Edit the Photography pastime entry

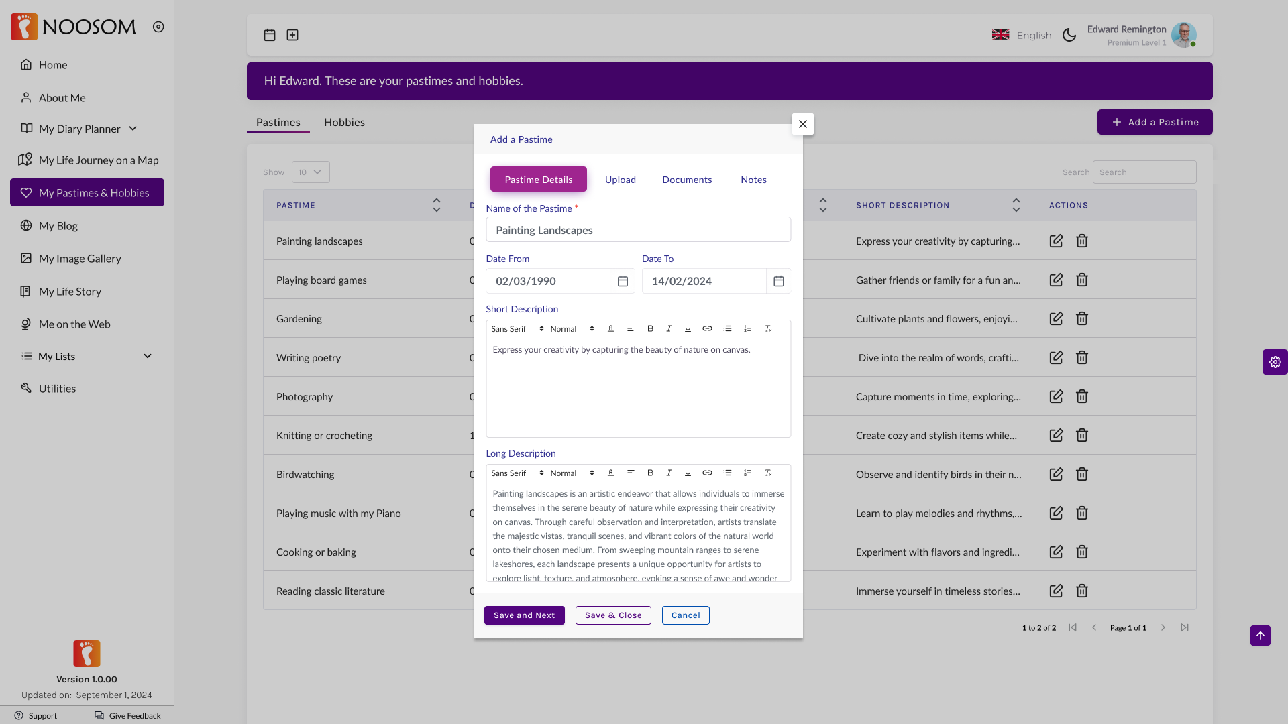(1056, 396)
